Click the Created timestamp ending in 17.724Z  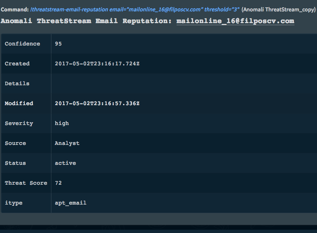(97, 64)
